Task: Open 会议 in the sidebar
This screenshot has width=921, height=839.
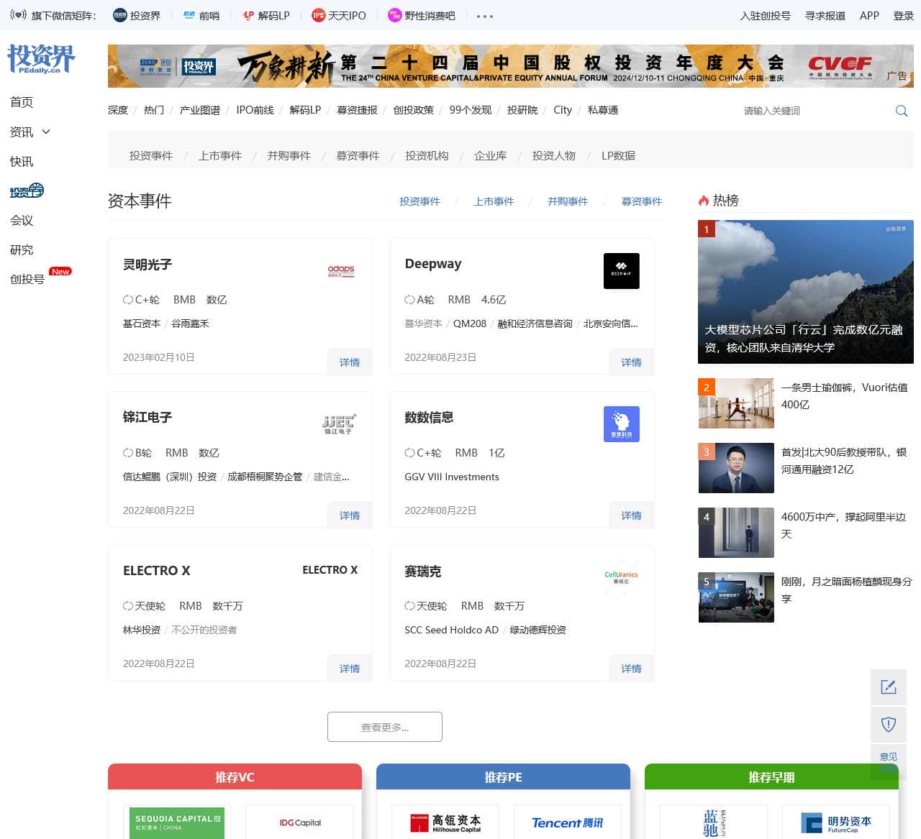Action: [x=22, y=220]
